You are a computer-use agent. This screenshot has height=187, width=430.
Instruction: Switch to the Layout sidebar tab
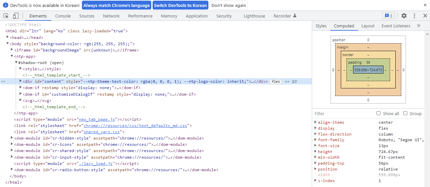click(368, 26)
